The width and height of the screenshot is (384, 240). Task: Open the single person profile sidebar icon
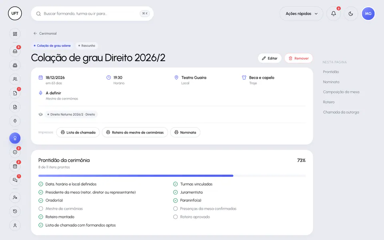click(15, 225)
